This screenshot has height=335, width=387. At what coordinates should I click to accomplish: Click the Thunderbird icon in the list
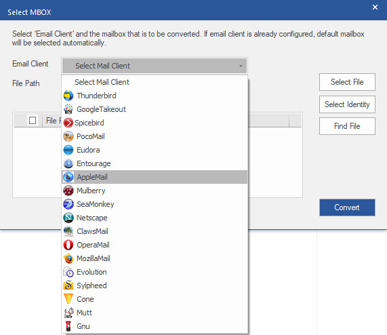68,96
